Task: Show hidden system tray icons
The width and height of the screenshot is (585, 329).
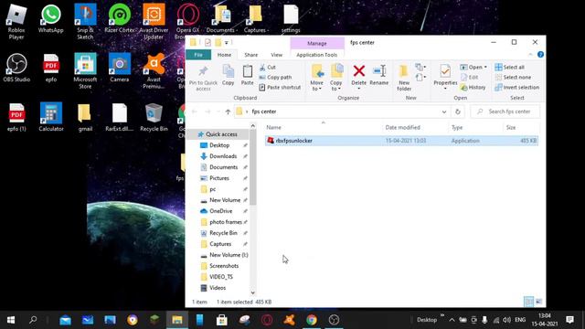Action: (x=452, y=320)
